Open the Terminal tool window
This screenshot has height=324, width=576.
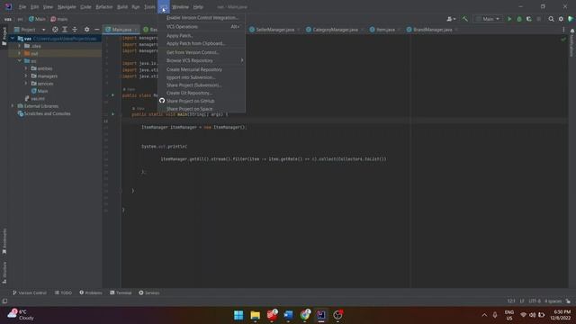(x=121, y=292)
